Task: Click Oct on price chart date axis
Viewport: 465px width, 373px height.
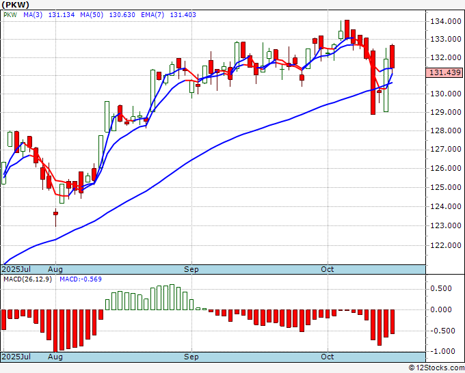Action: pos(328,269)
